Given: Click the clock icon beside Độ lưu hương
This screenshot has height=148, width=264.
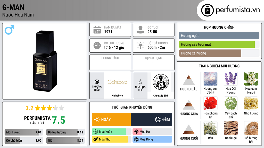Looking at the screenshot, I should [x=97, y=45].
